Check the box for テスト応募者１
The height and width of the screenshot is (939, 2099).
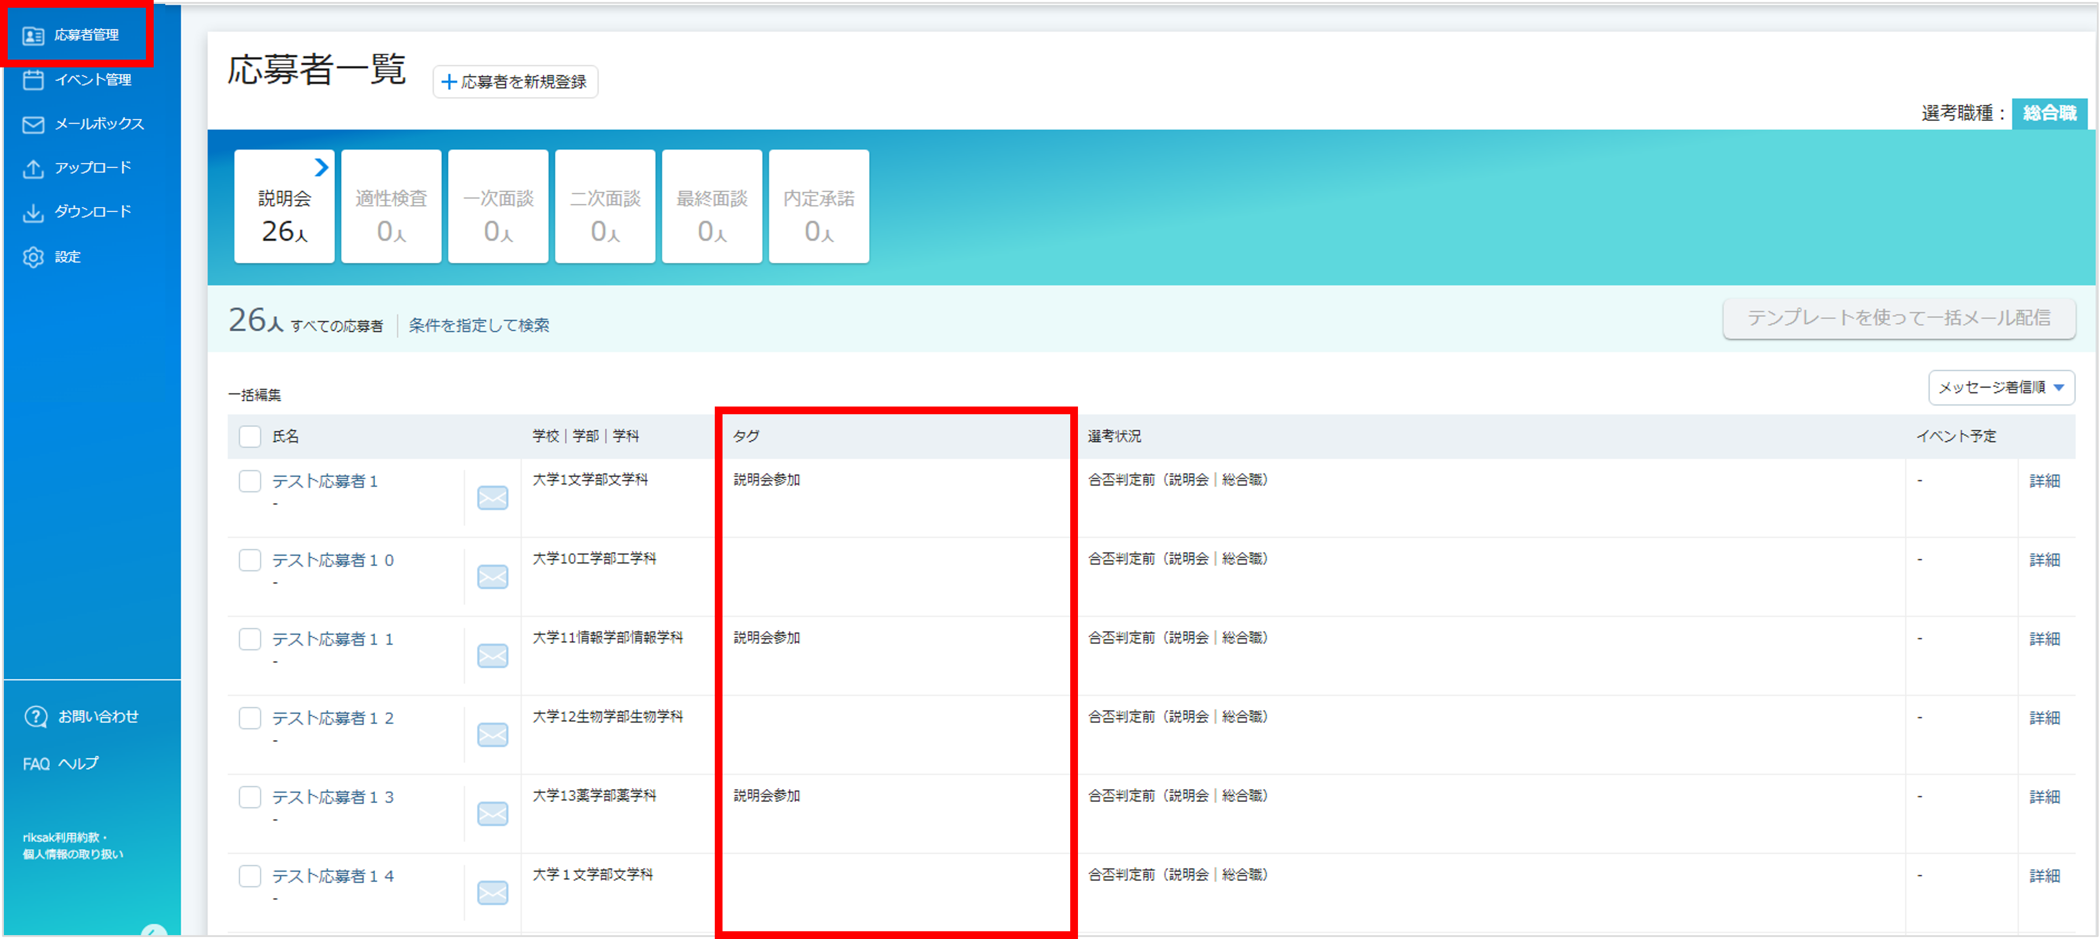250,481
